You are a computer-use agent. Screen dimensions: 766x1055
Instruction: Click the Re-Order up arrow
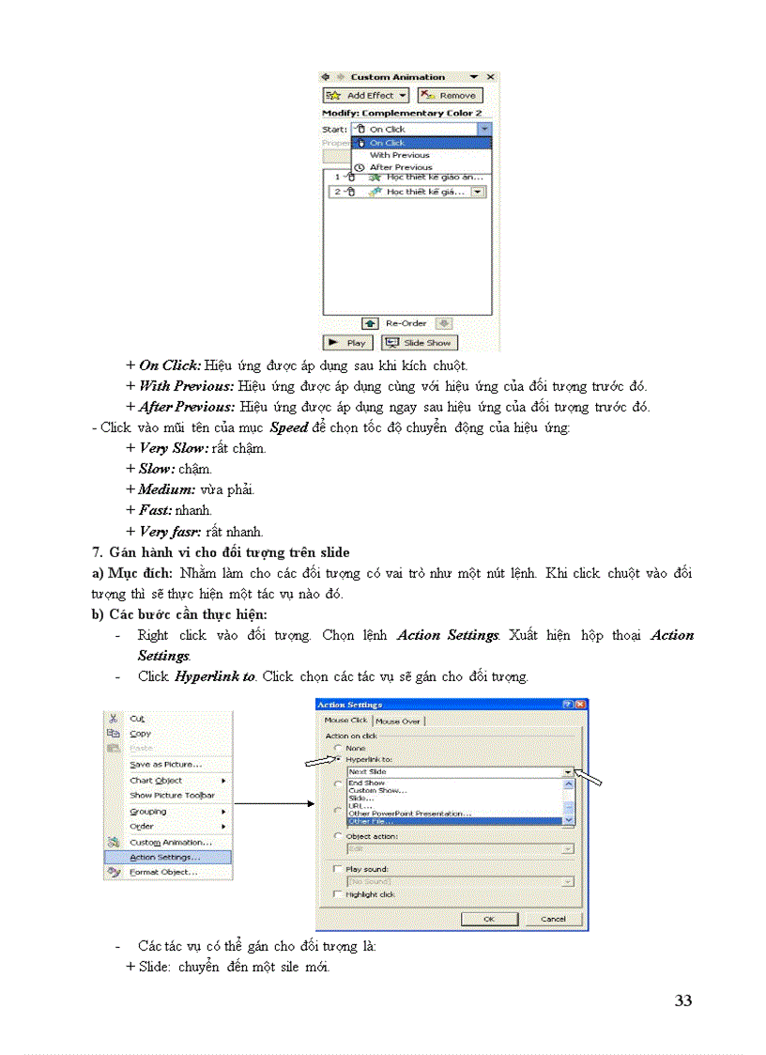pyautogui.click(x=371, y=323)
